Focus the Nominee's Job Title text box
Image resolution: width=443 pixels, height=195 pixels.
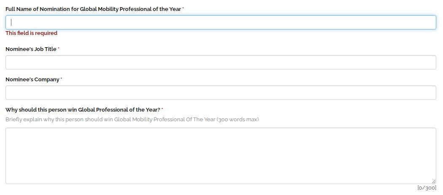(x=221, y=62)
